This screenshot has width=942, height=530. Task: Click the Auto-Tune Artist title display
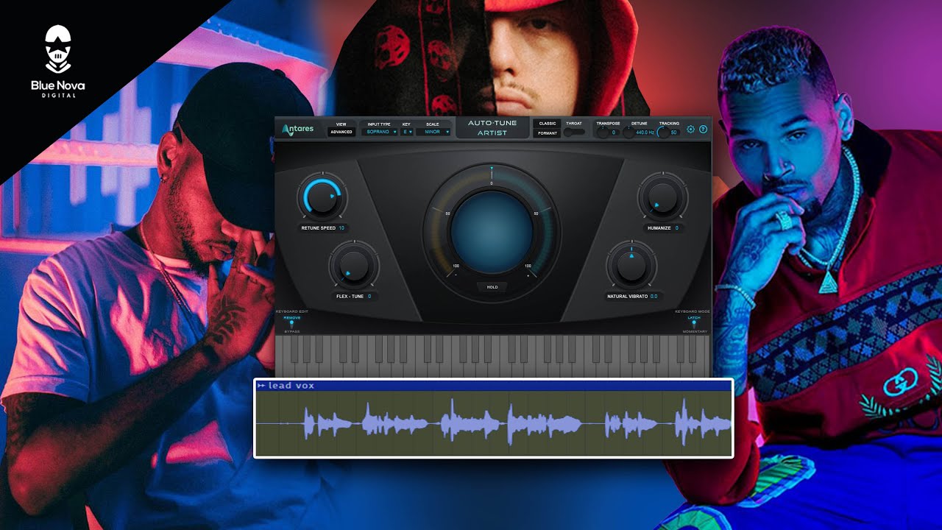492,128
